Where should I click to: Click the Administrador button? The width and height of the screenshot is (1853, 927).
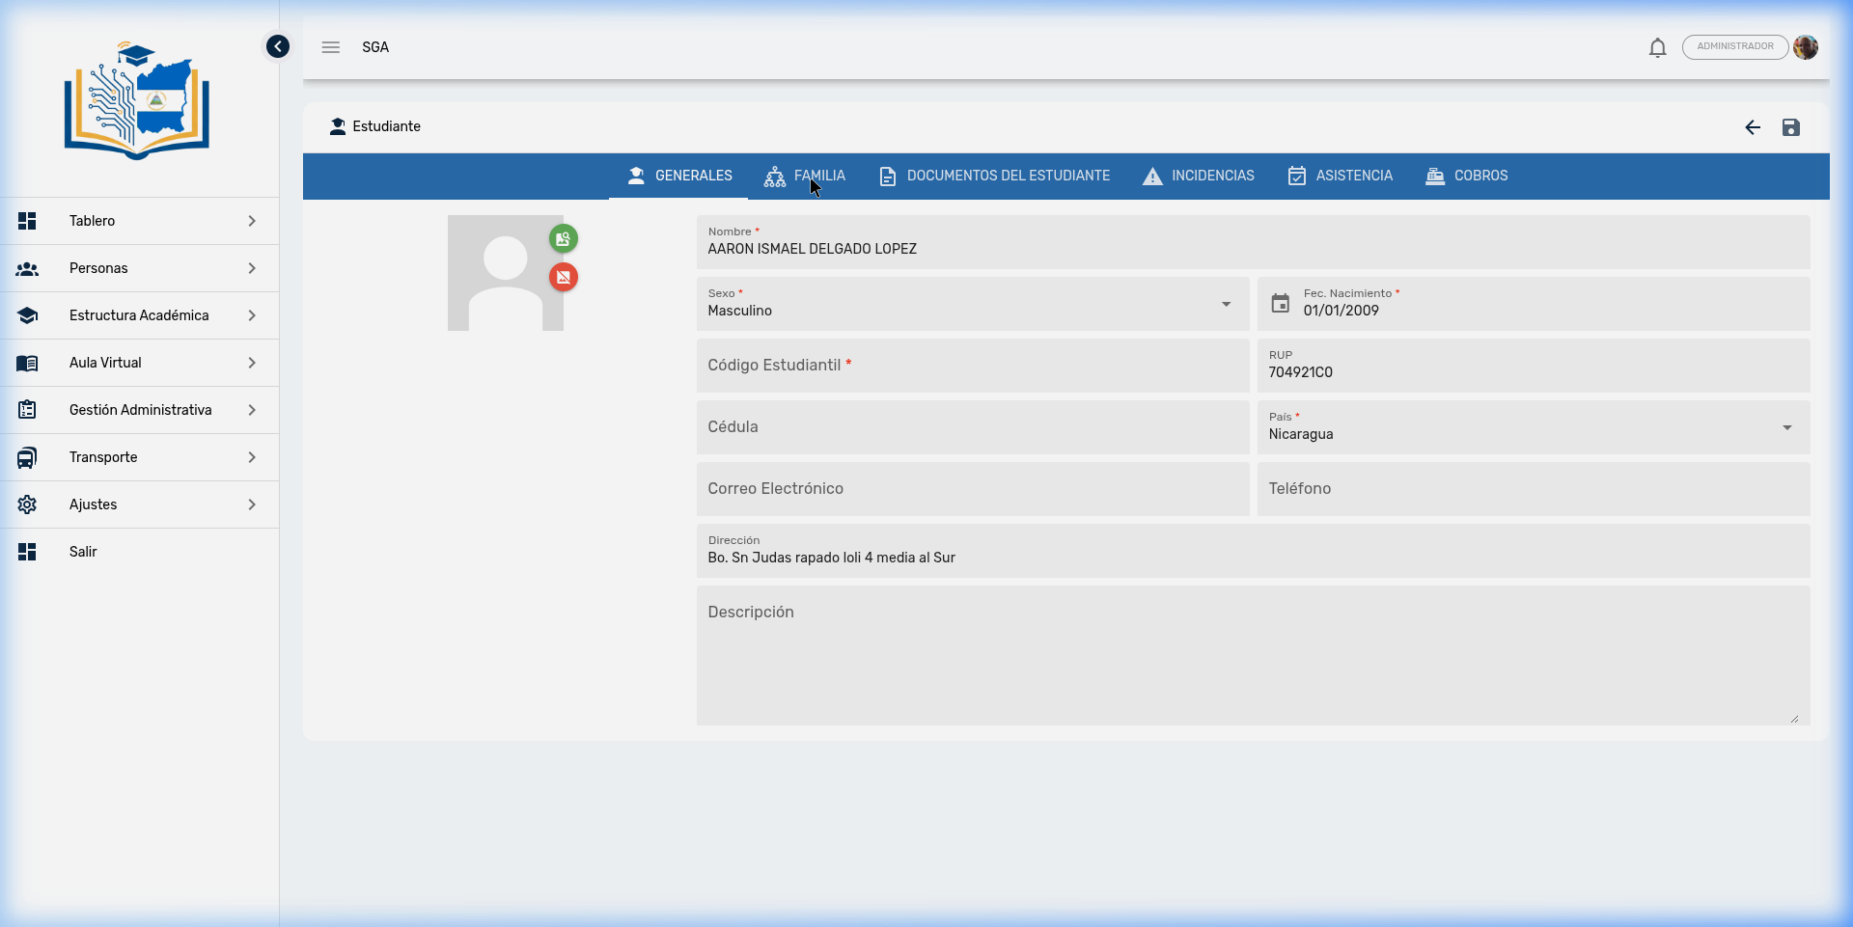click(1734, 47)
